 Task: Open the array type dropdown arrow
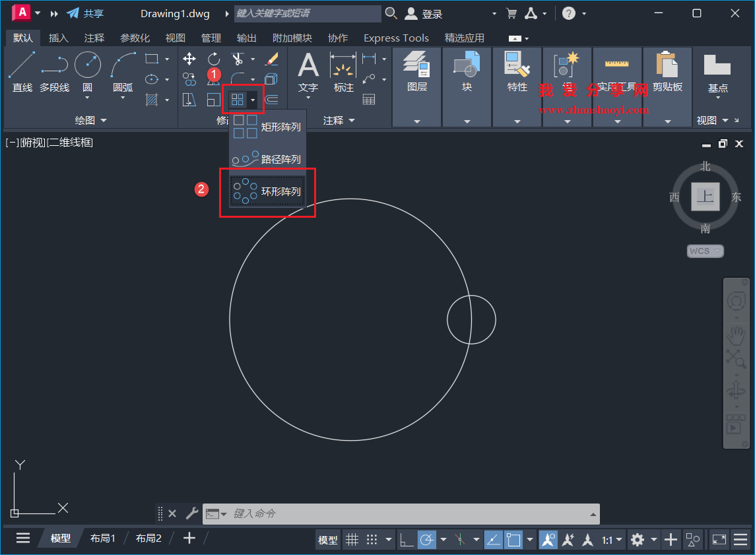pyautogui.click(x=253, y=100)
